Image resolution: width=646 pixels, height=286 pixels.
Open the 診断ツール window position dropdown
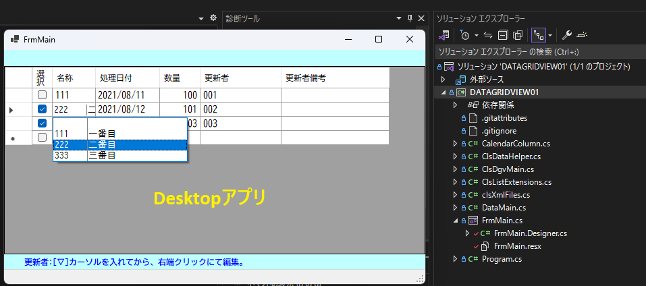coord(399,18)
